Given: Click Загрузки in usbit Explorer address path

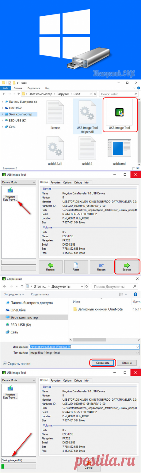Looking at the screenshot, I should pos(63,94).
